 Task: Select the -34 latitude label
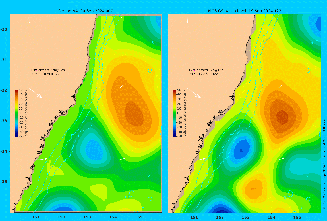click(x=4, y=151)
